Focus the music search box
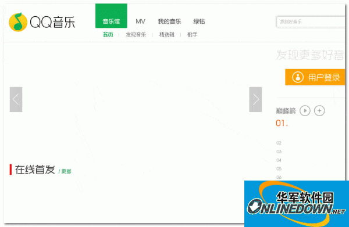Screen dimensions: 349x227 pos(311,21)
